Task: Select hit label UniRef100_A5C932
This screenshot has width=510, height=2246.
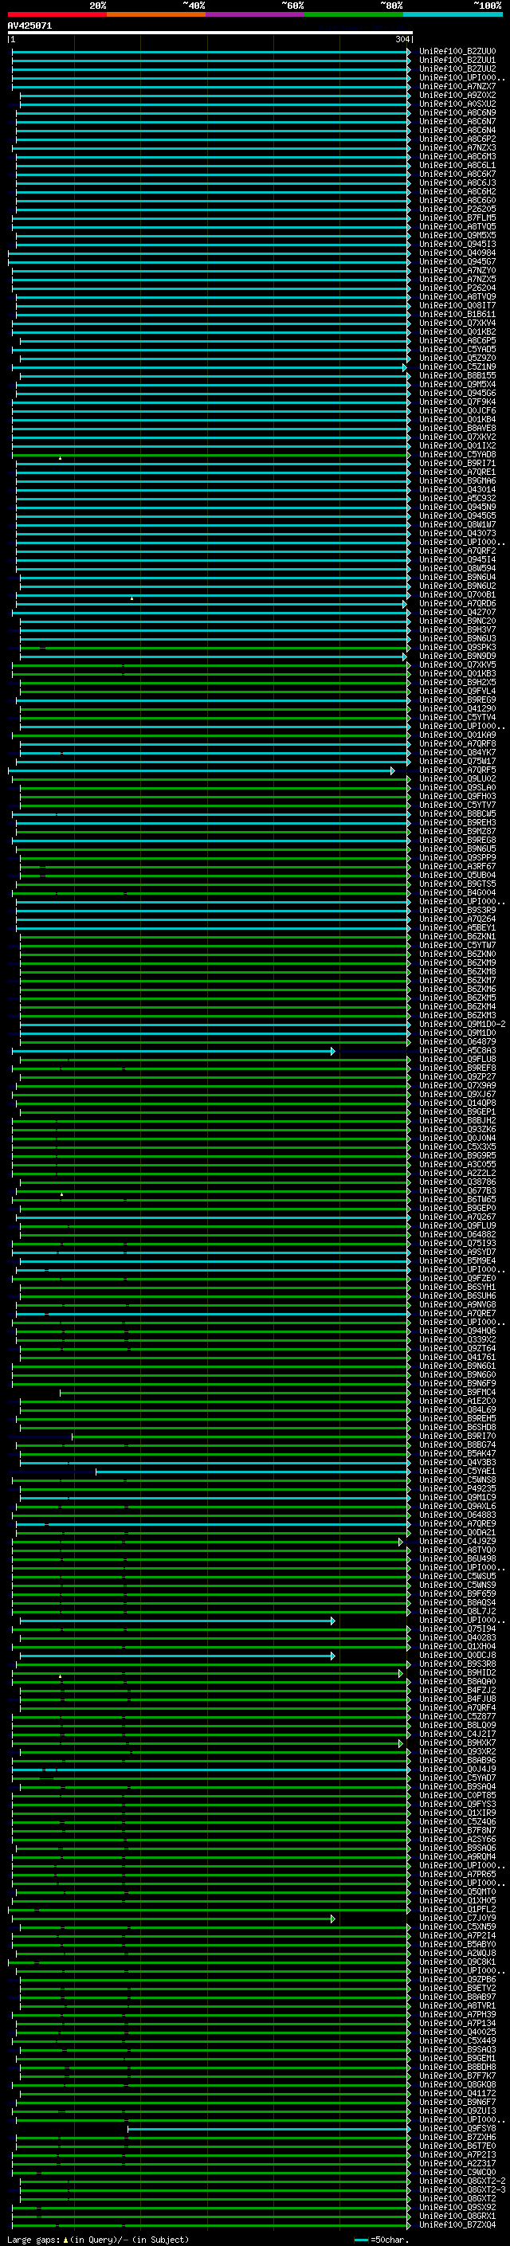Action: (457, 498)
